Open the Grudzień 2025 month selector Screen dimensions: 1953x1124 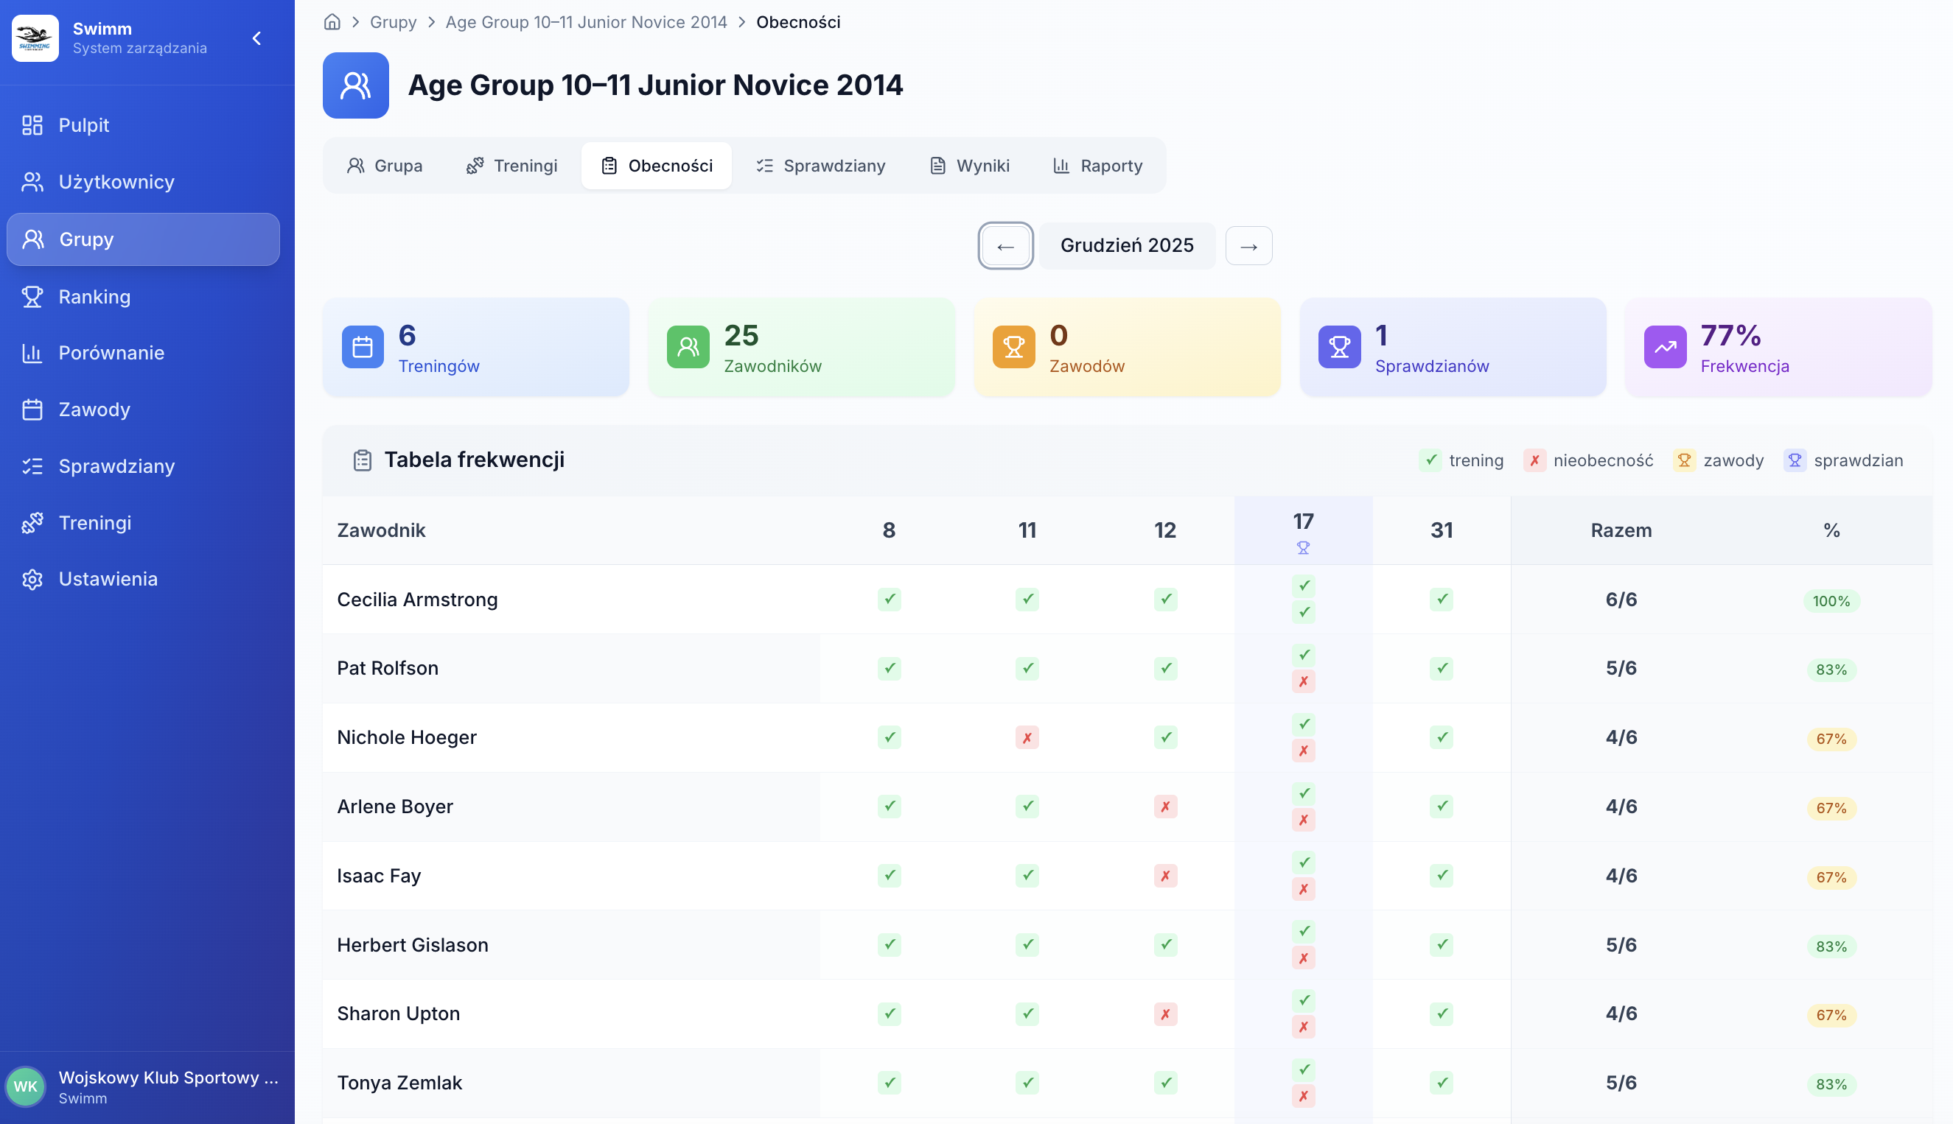pyautogui.click(x=1126, y=245)
